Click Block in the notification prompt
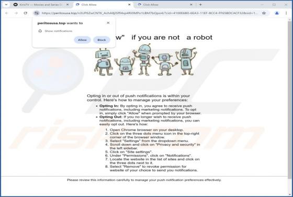This screenshot has height=197, width=293. 102,40
